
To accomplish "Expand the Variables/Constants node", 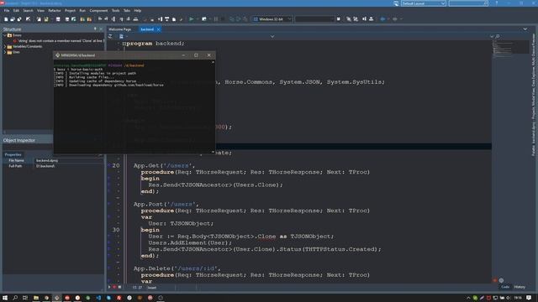I will (x=5, y=47).
